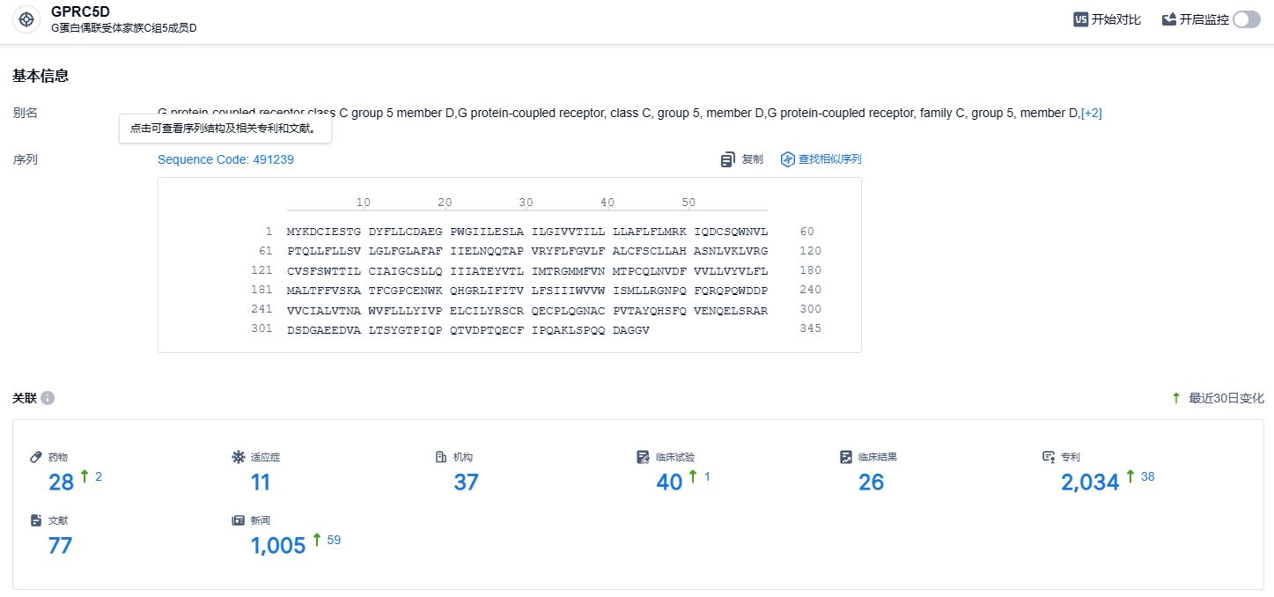Image resolution: width=1274 pixels, height=597 pixels.
Task: Click the 药物 pill icon
Action: 36,457
